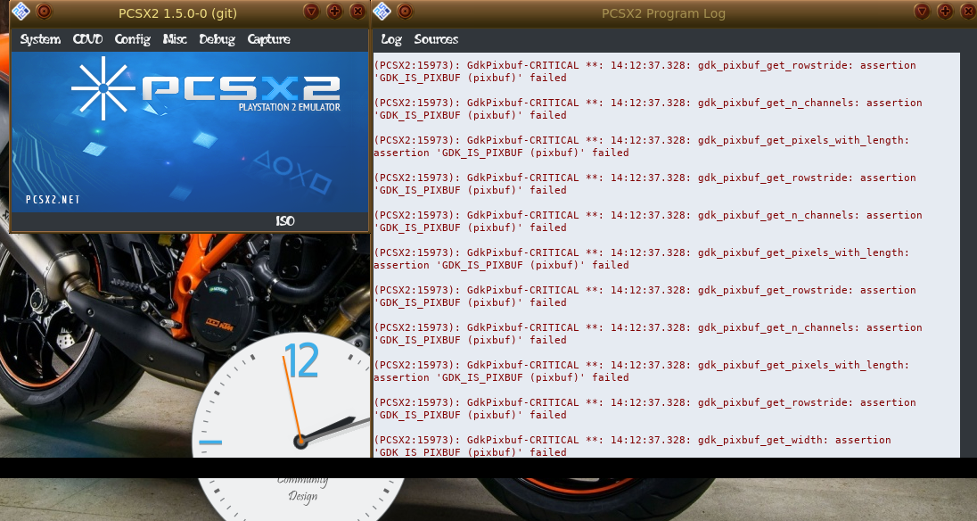Open the Misc menu
The image size is (977, 521).
coord(175,39)
